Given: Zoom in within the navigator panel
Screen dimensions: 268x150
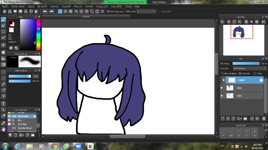Looking at the screenshot, I should (229, 22).
